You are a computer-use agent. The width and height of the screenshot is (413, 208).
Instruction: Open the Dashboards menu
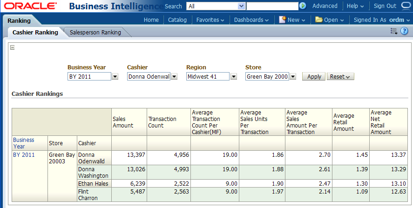[x=251, y=20]
